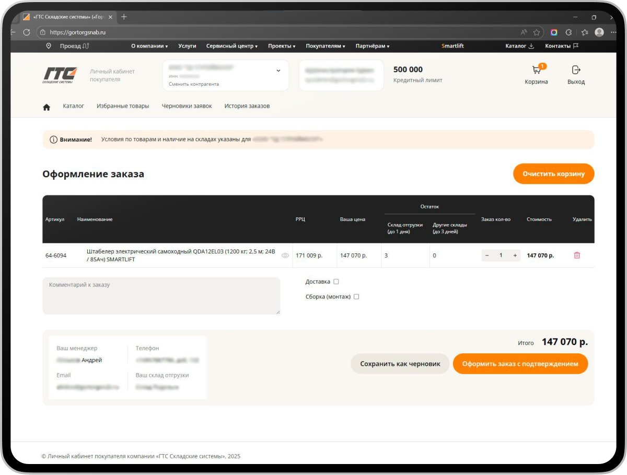
Task: Open the browser profile avatar
Action: point(599,32)
